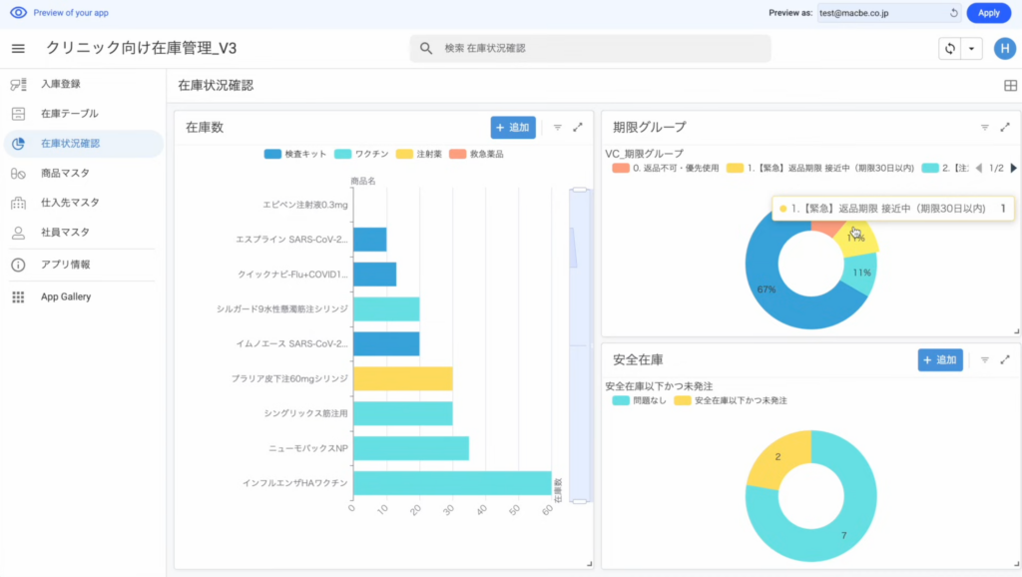Go to next legend page in 期限グループ
The width and height of the screenshot is (1022, 577).
pyautogui.click(x=1014, y=169)
